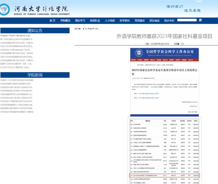Open the 'Schedule | The 8th International Acad...' notice
This screenshot has width=218, height=184.
tap(16, 36)
